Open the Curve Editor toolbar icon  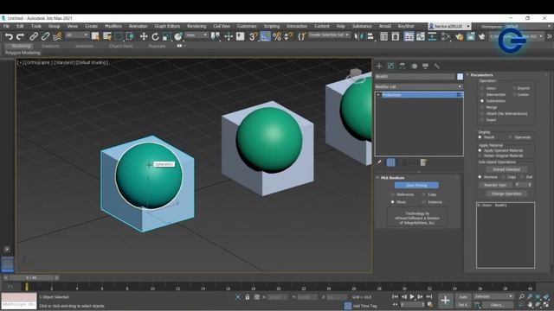point(421,36)
